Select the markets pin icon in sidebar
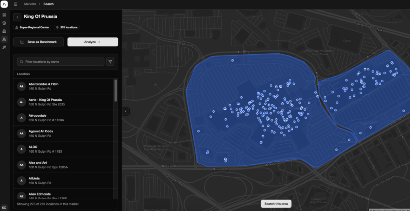410x211 pixels. (4, 39)
